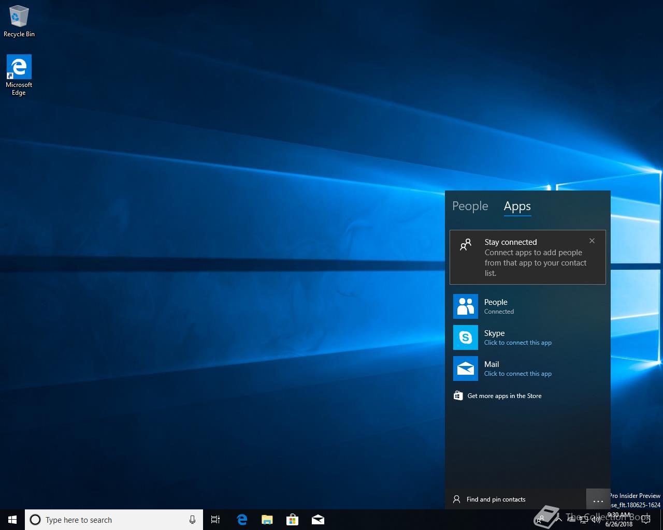
Task: Open the Action Center notifications
Action: (646, 520)
